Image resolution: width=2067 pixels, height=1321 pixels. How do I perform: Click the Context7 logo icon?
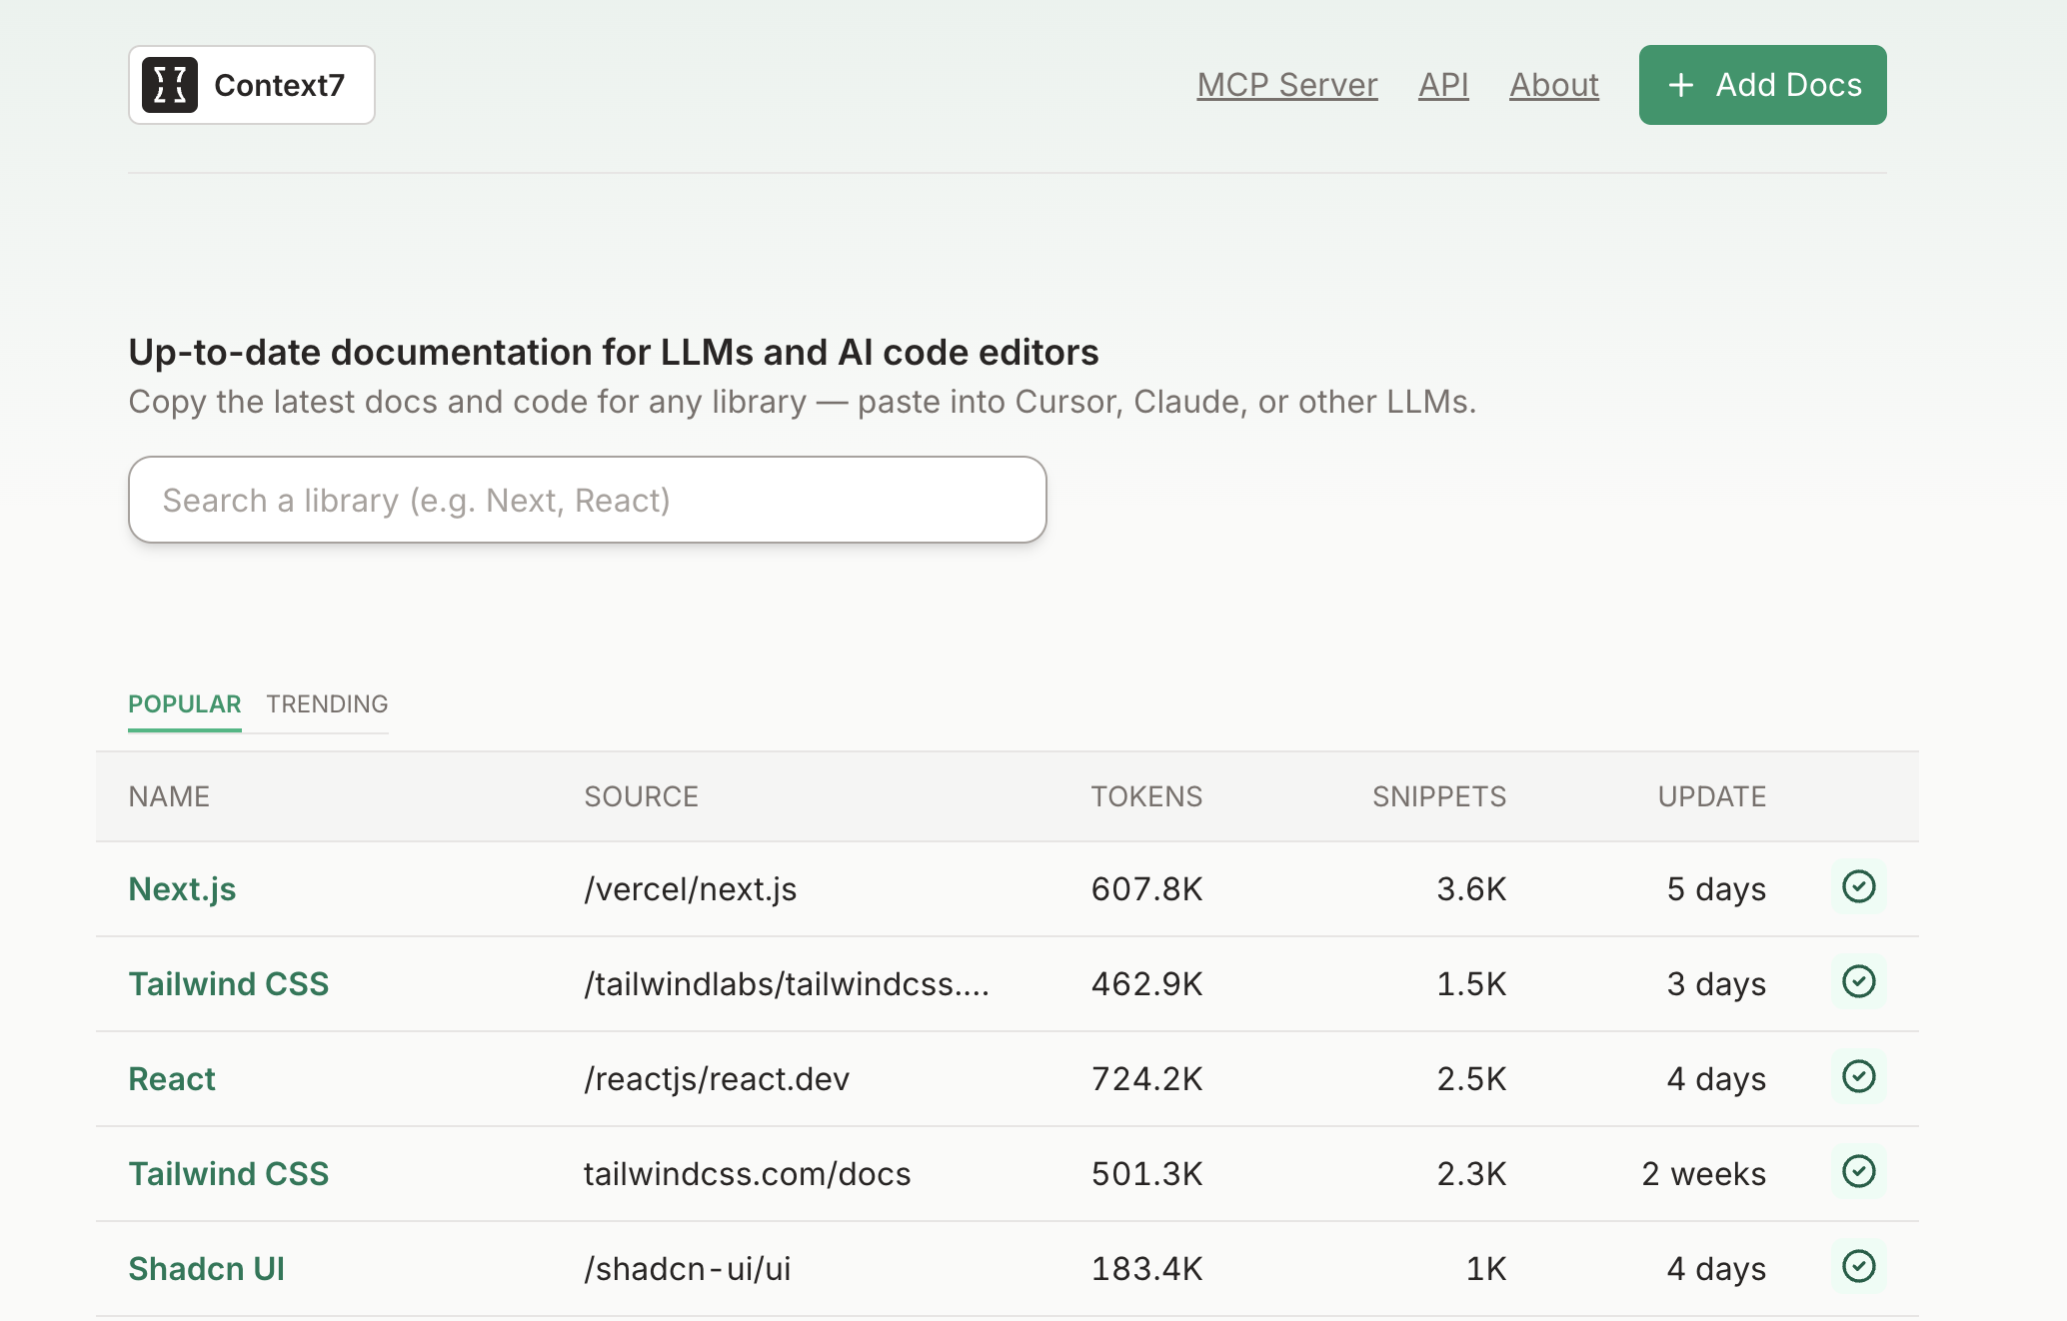tap(170, 85)
